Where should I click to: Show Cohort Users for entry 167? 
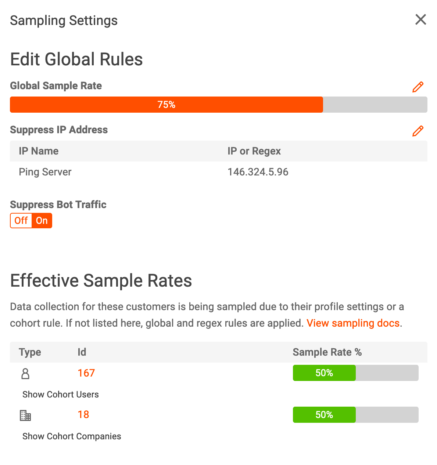60,394
